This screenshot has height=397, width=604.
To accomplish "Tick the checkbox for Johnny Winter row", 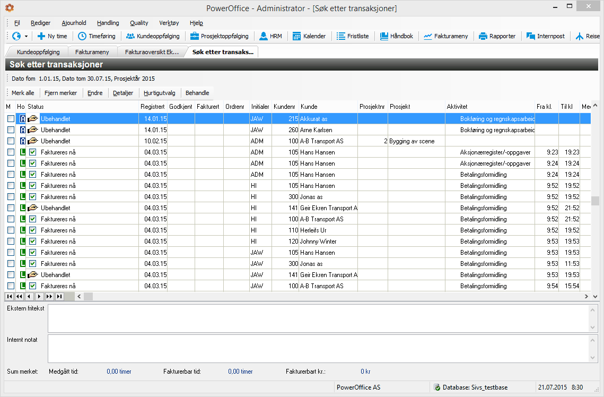I will click(11, 241).
